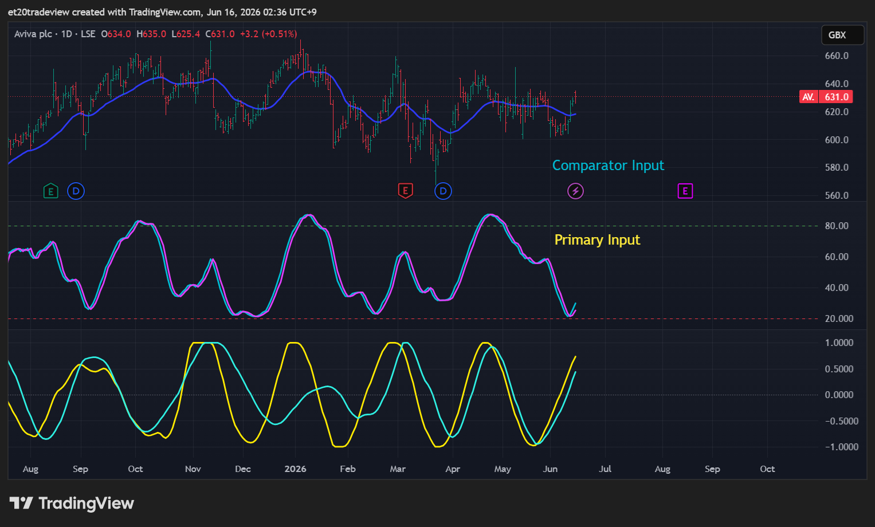Click the +3.2 (+0.51%) change value
Image resolution: width=875 pixels, height=527 pixels.
coord(268,34)
